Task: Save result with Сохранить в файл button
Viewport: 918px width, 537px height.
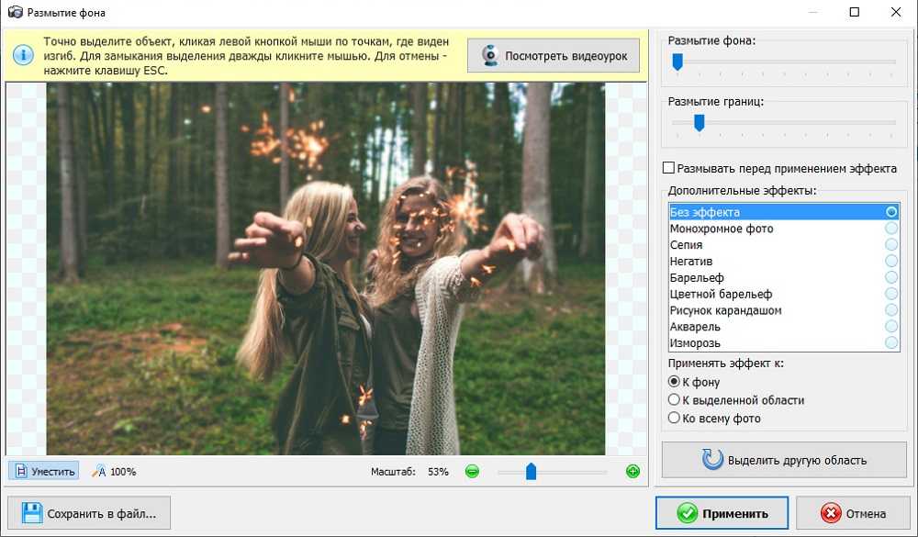Action: point(88,513)
